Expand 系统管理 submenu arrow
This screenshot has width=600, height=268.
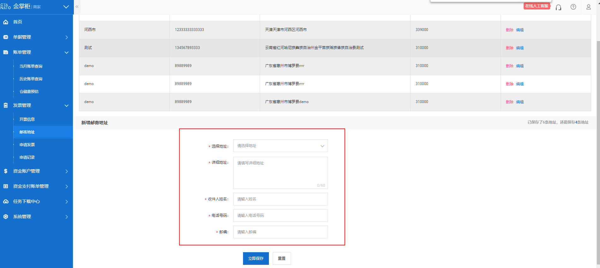click(67, 217)
